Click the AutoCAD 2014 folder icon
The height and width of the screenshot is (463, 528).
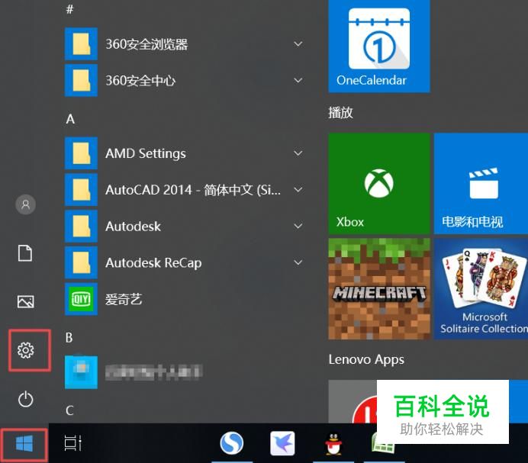[81, 190]
